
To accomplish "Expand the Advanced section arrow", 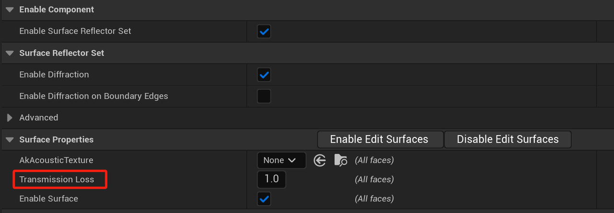I will click(x=10, y=118).
